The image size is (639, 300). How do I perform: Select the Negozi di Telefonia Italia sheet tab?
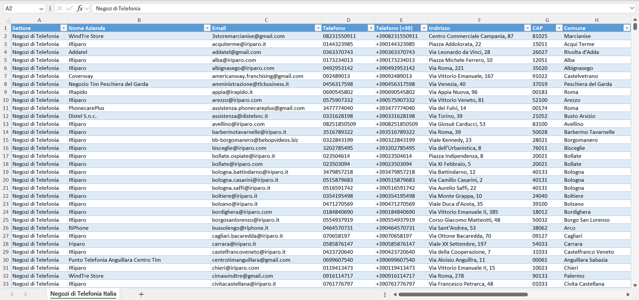83,294
